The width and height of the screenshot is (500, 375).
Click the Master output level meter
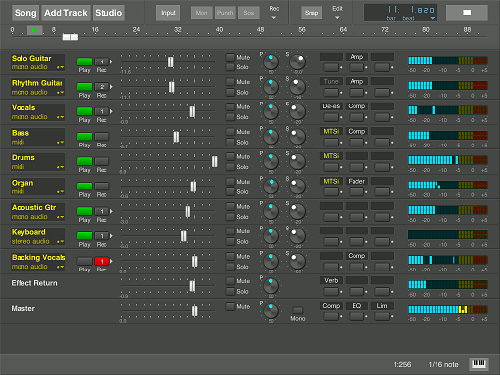448,310
